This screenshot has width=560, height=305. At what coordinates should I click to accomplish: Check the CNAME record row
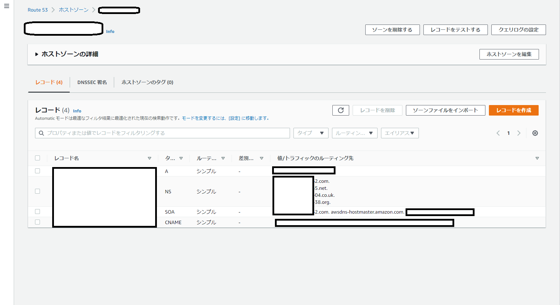tap(37, 222)
